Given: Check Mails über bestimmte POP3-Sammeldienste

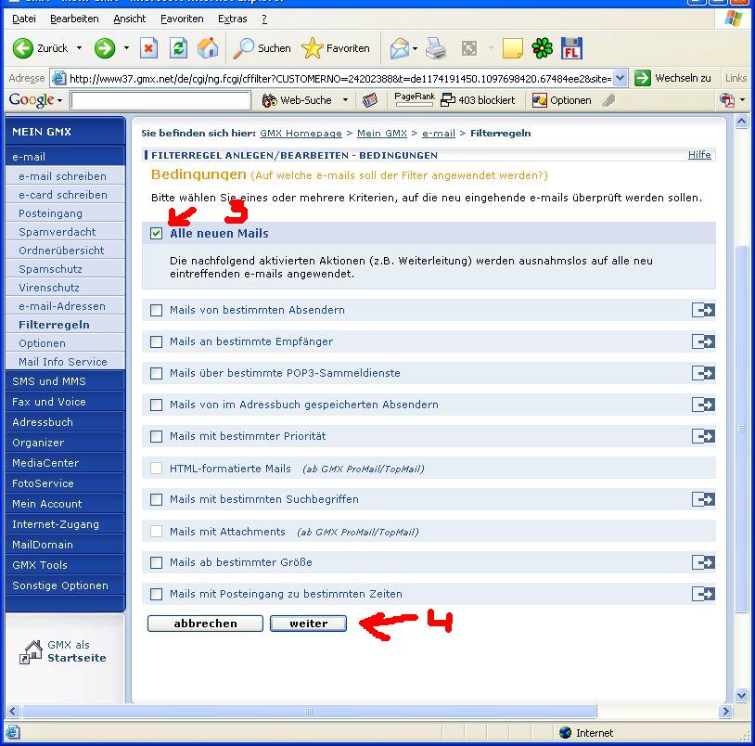Looking at the screenshot, I should click(x=156, y=373).
